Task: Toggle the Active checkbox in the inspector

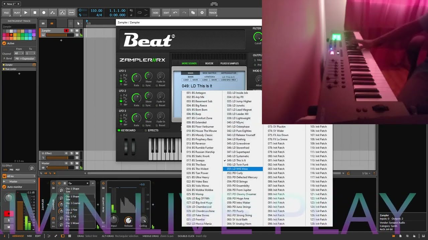Action: tap(4, 43)
